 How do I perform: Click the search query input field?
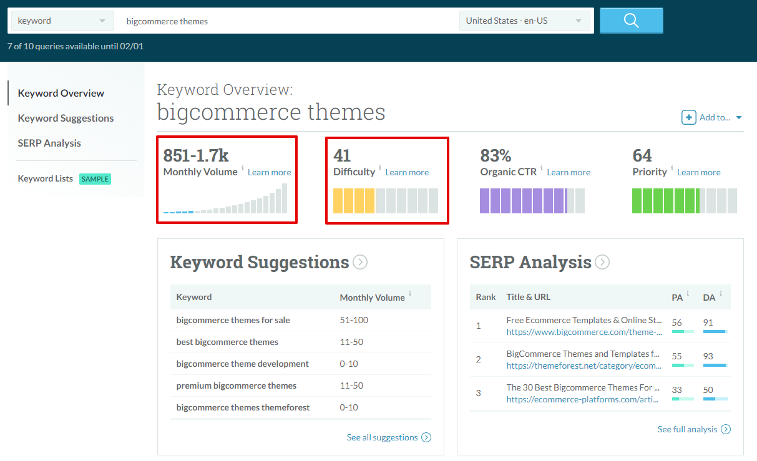pos(287,21)
